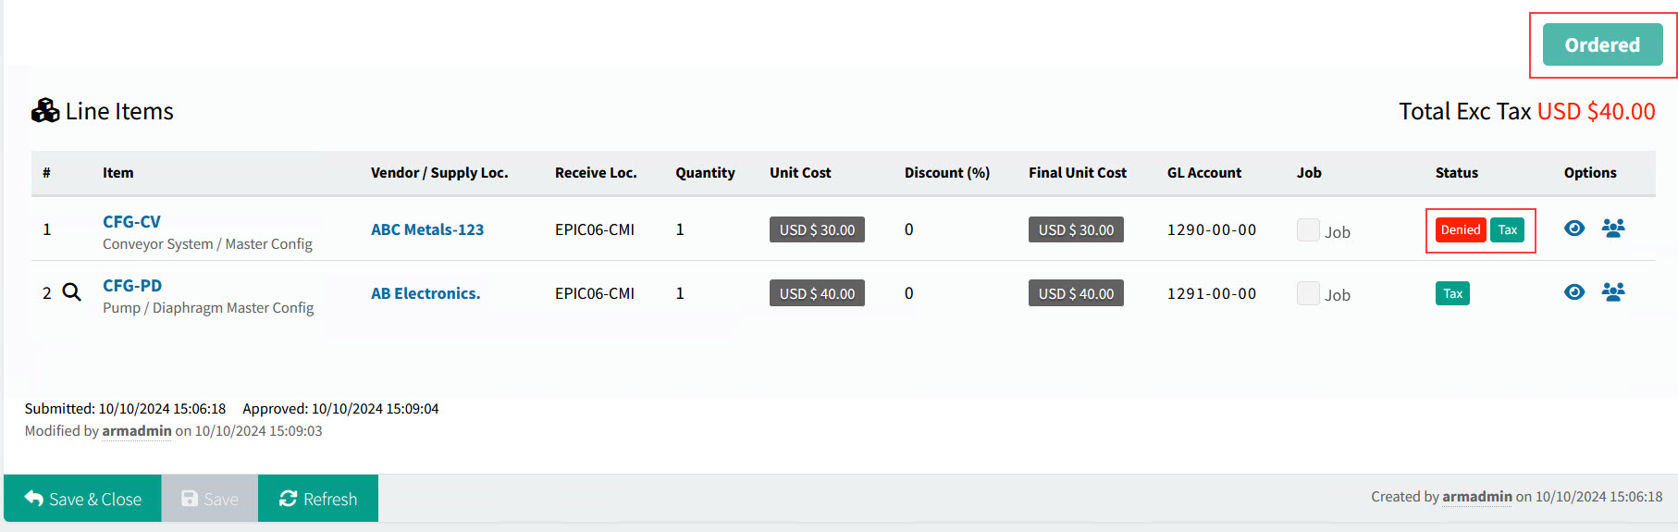This screenshot has height=532, width=1678.
Task: Click Save & Close button
Action: point(83,499)
